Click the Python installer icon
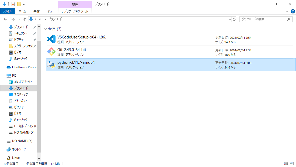The image size is (296, 167). click(51, 65)
